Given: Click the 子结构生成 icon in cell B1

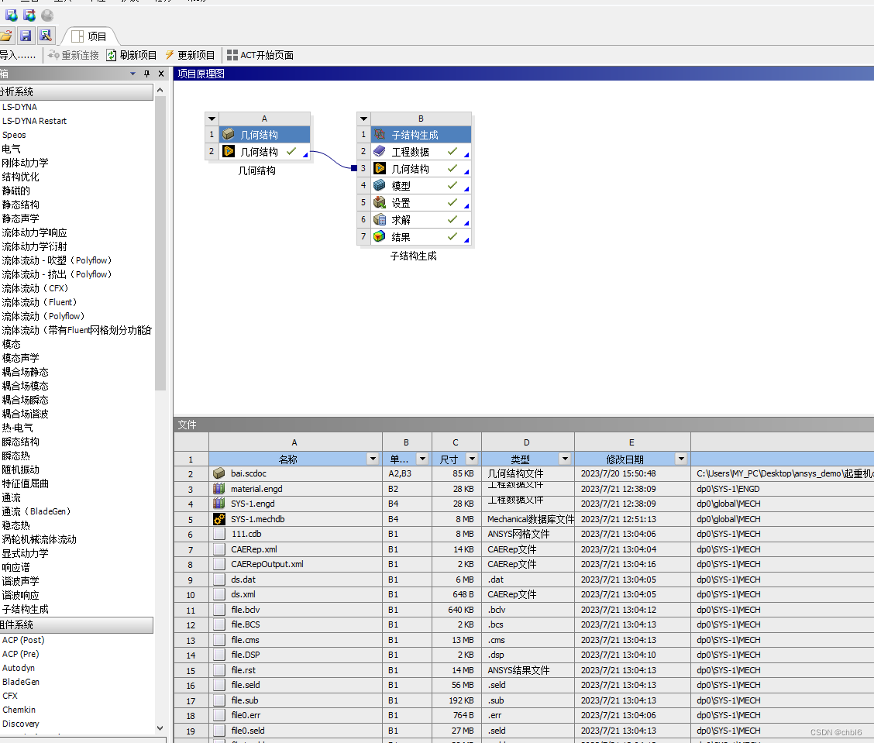Looking at the screenshot, I should [380, 133].
